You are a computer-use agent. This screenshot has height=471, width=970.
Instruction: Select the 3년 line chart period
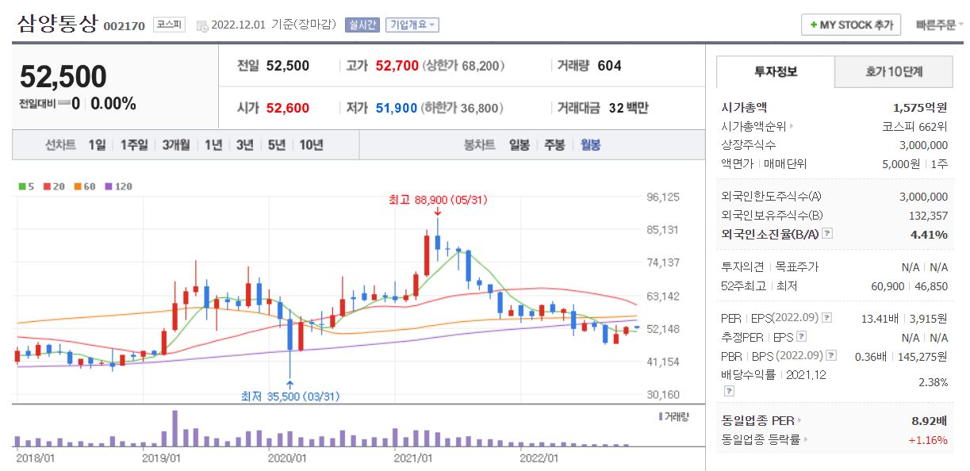245,144
